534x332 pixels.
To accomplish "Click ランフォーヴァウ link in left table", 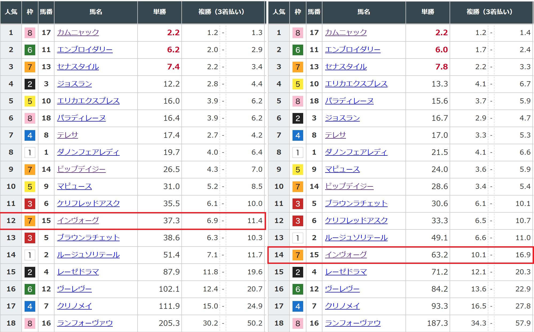I will (x=85, y=323).
